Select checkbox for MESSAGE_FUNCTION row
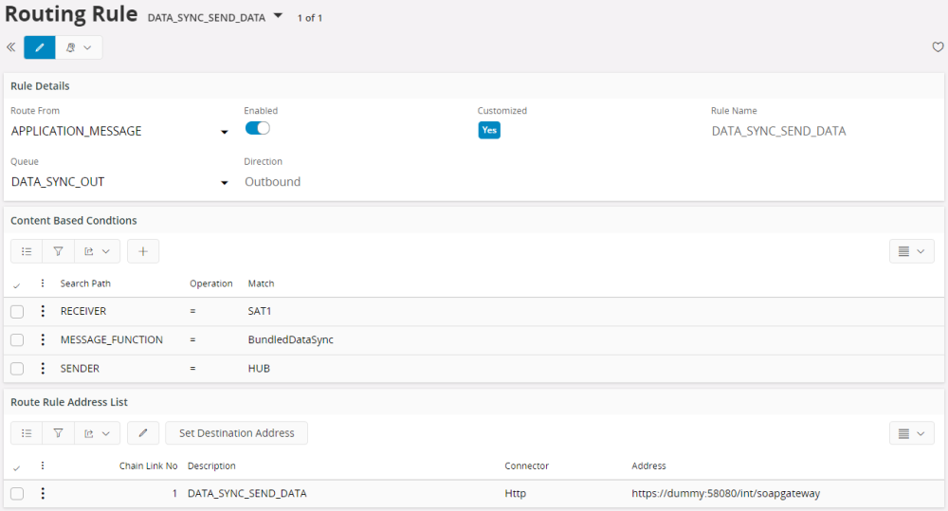The width and height of the screenshot is (948, 511). click(17, 340)
